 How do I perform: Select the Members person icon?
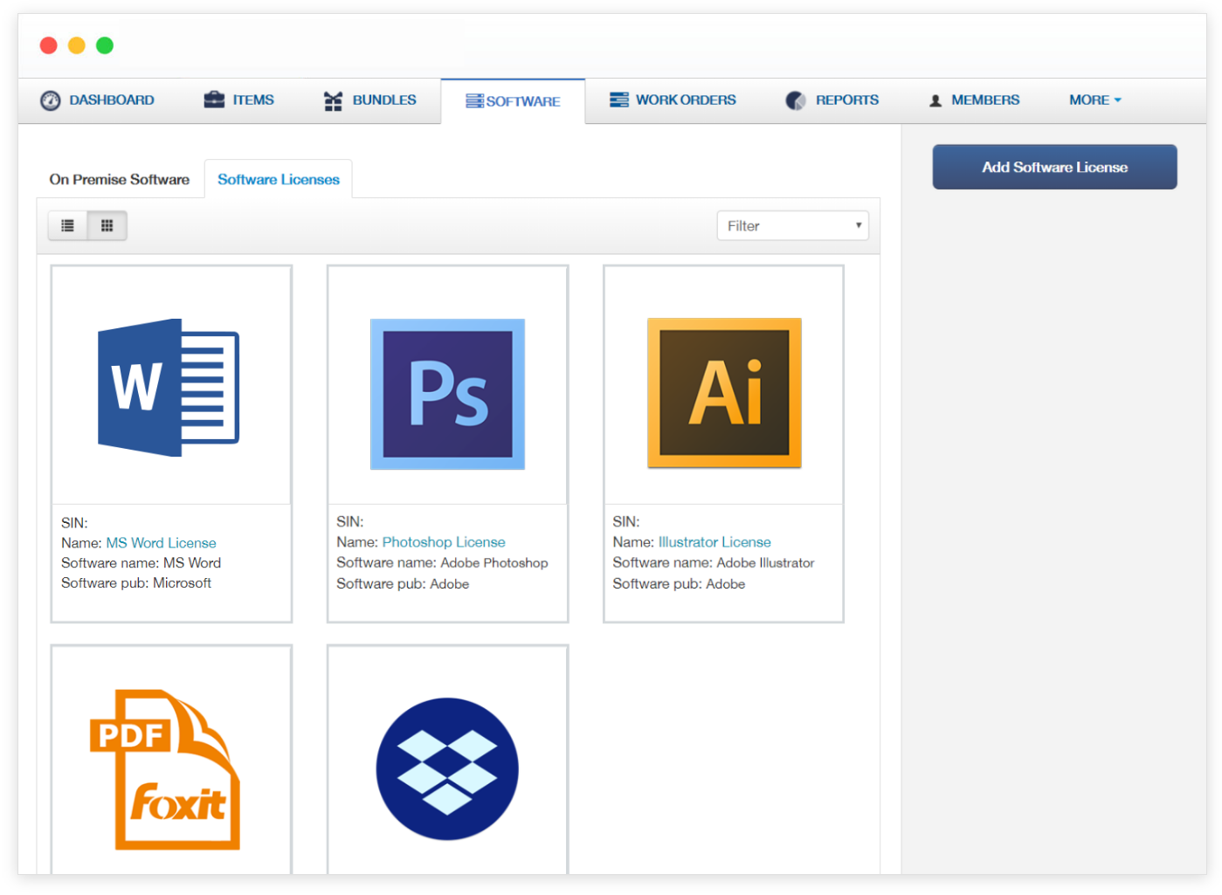(x=935, y=100)
